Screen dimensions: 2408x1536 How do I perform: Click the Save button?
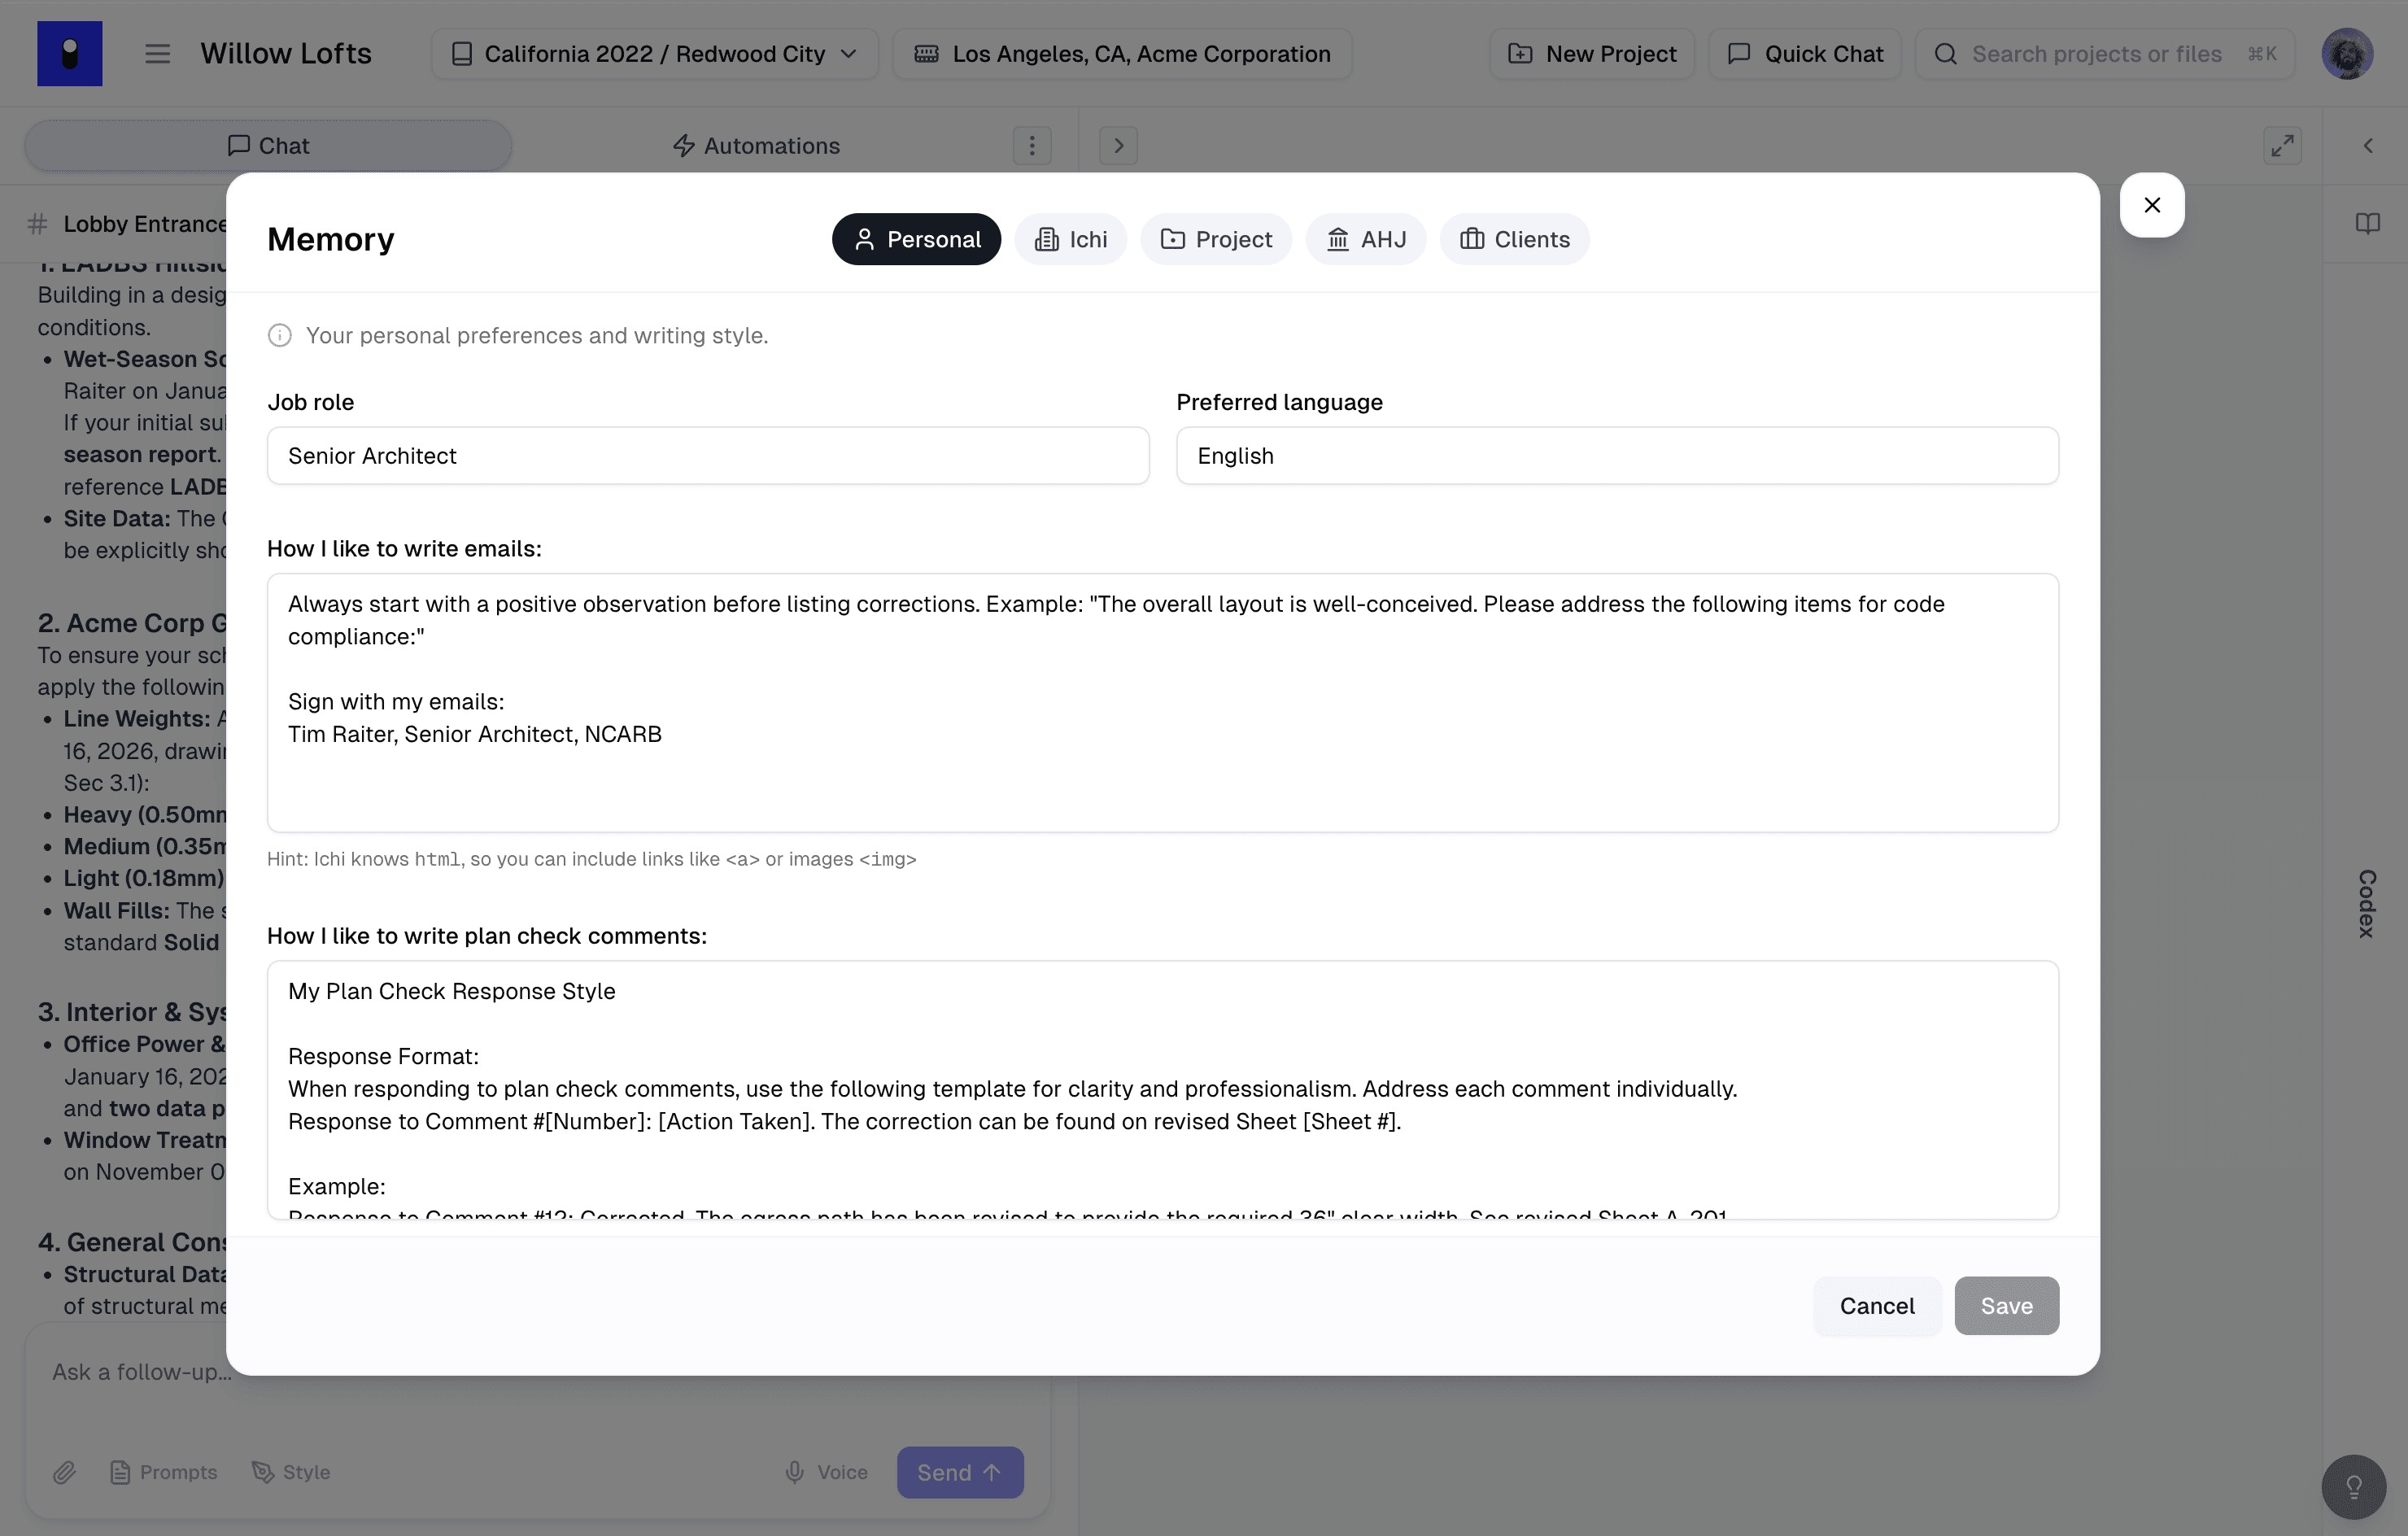pyautogui.click(x=2005, y=1305)
